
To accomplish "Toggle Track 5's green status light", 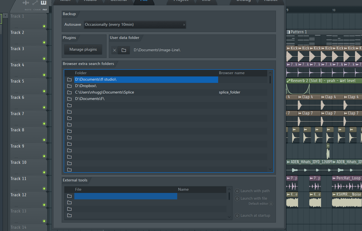I will [x=43, y=91].
